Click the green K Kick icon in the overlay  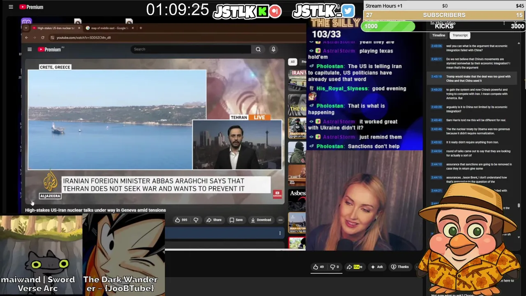click(x=262, y=12)
